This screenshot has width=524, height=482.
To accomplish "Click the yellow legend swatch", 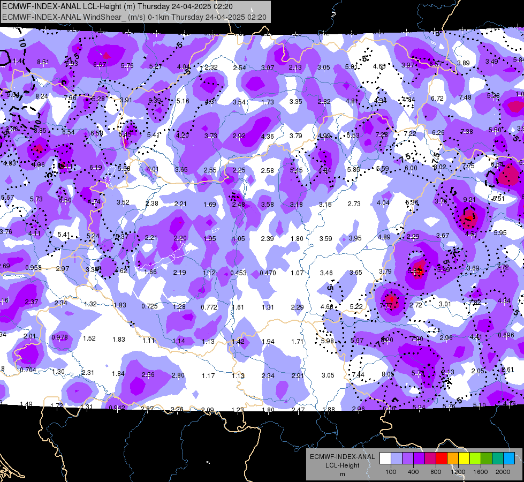I will [464, 458].
